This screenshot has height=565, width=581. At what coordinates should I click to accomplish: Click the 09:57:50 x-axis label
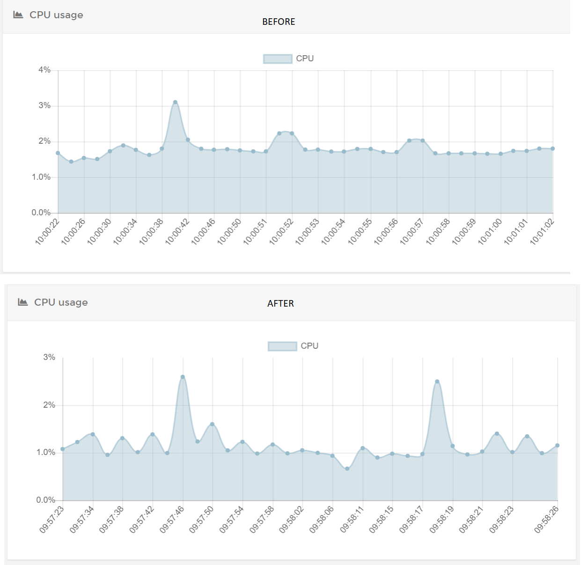[x=202, y=519]
